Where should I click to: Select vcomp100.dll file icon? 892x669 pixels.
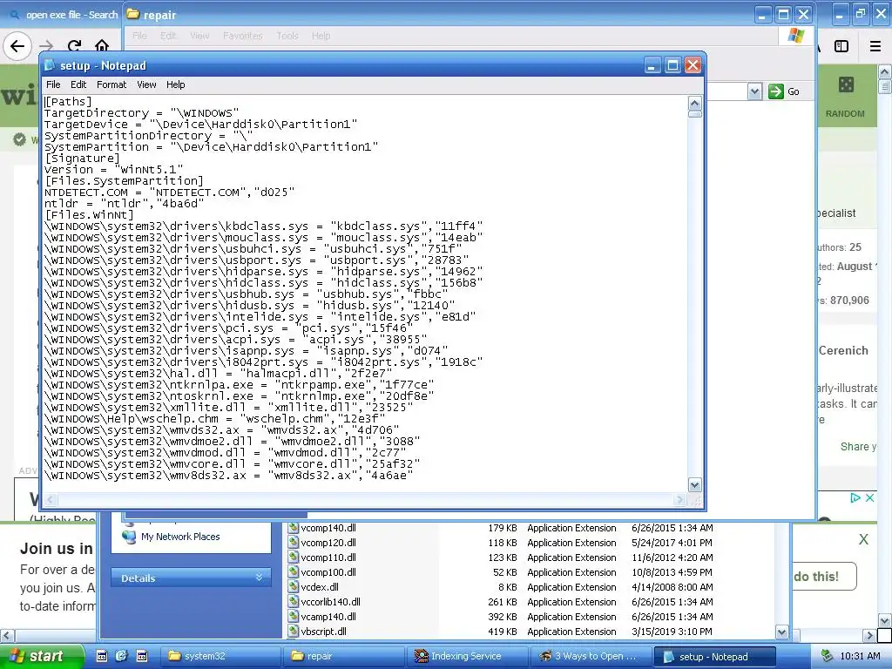pyautogui.click(x=293, y=572)
